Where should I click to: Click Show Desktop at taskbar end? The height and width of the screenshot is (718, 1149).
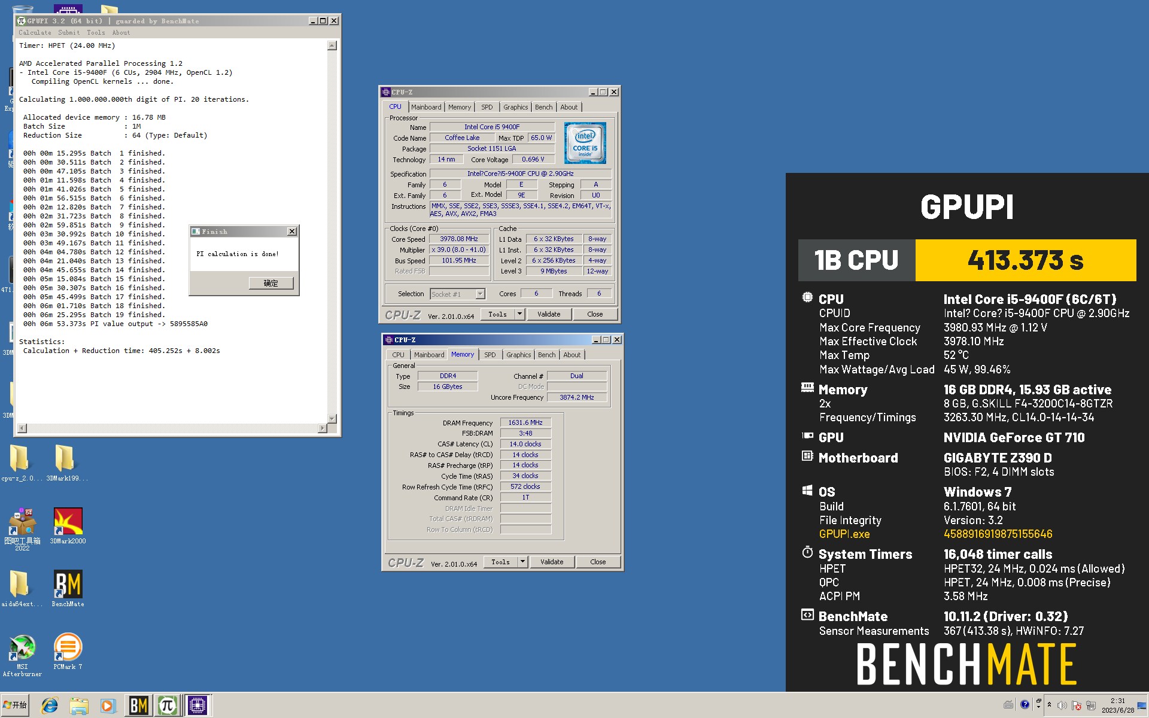point(1142,705)
